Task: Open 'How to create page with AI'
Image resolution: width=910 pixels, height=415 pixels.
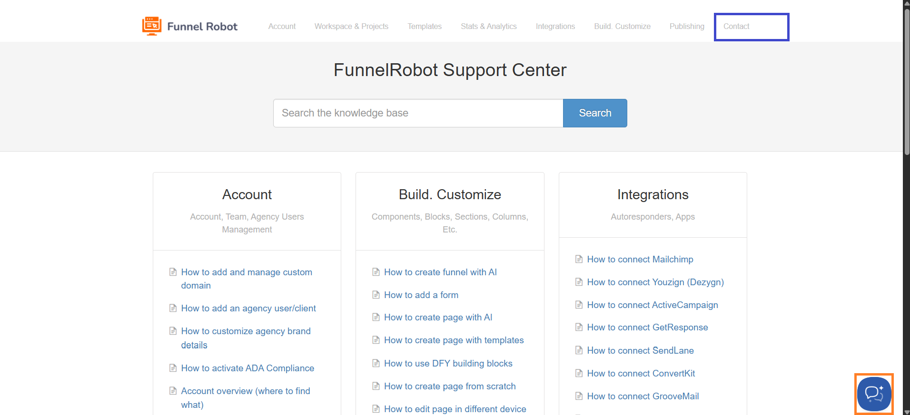Action: tap(438, 317)
